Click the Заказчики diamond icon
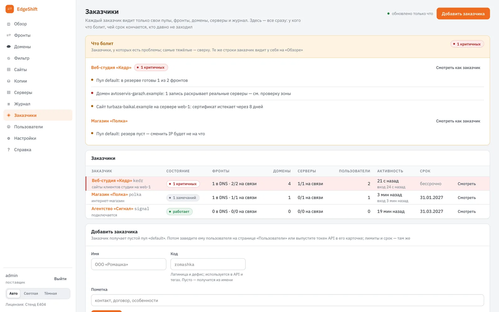This screenshot has width=499, height=312. click(x=9, y=115)
